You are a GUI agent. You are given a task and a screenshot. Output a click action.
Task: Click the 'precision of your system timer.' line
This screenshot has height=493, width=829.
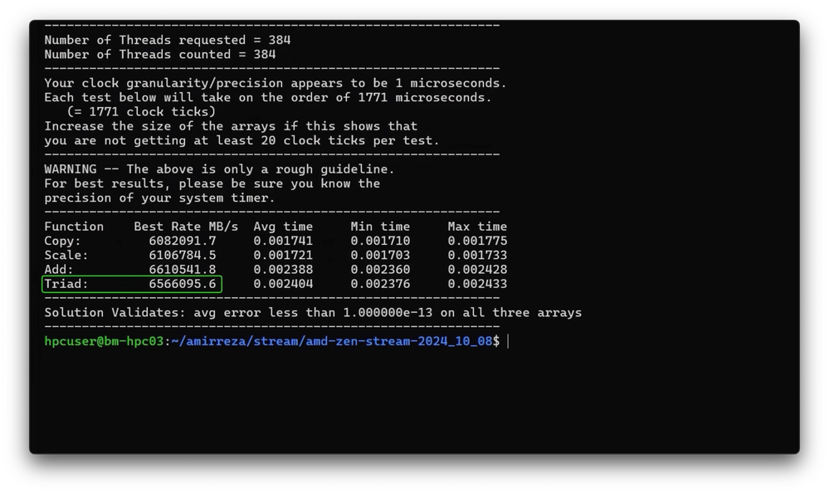click(159, 198)
